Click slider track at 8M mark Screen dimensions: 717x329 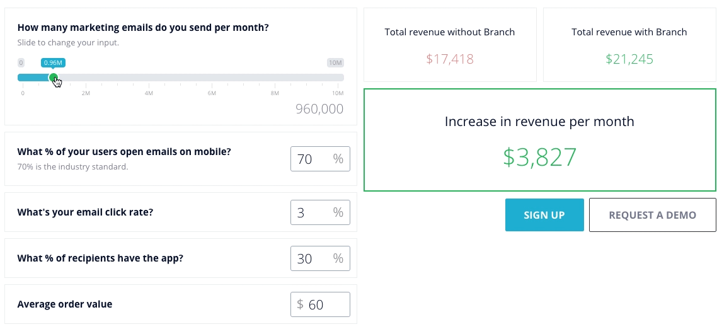click(x=275, y=78)
